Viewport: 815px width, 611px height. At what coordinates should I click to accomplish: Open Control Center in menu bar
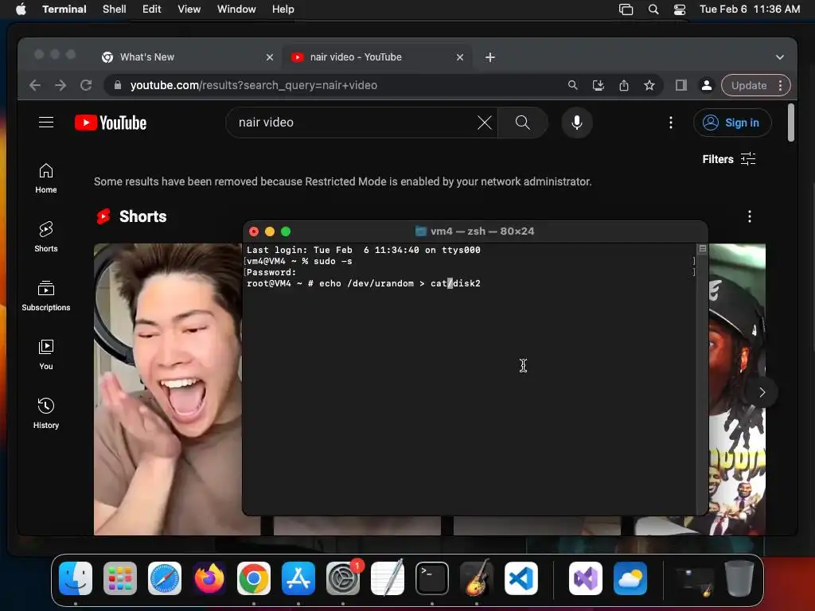point(680,9)
